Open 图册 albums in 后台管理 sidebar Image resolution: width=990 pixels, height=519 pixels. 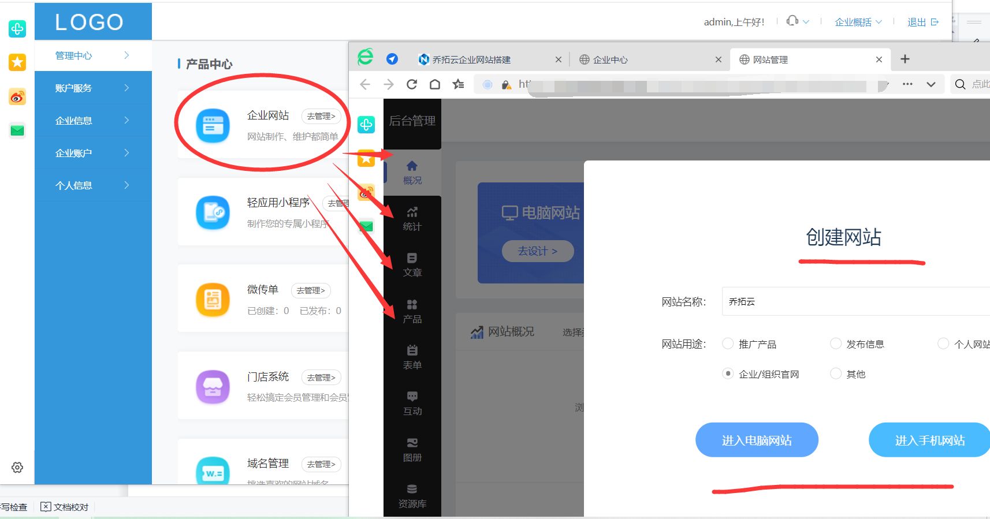[x=412, y=450]
